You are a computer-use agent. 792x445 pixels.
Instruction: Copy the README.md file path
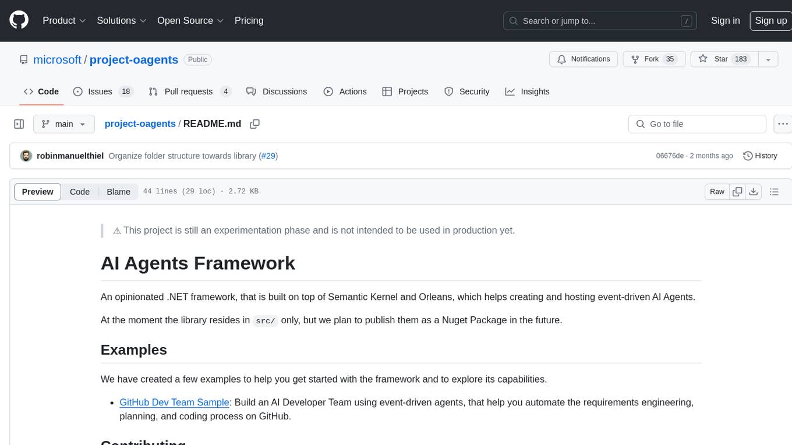254,124
